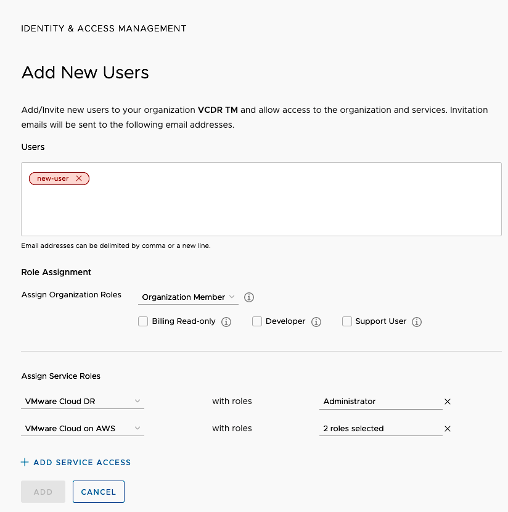Show info for Billing Read-only role
Image resolution: width=508 pixels, height=512 pixels.
[x=226, y=322]
